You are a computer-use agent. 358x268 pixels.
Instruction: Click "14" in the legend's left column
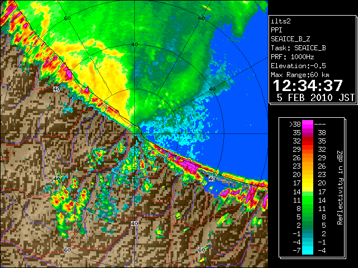(x=297, y=192)
